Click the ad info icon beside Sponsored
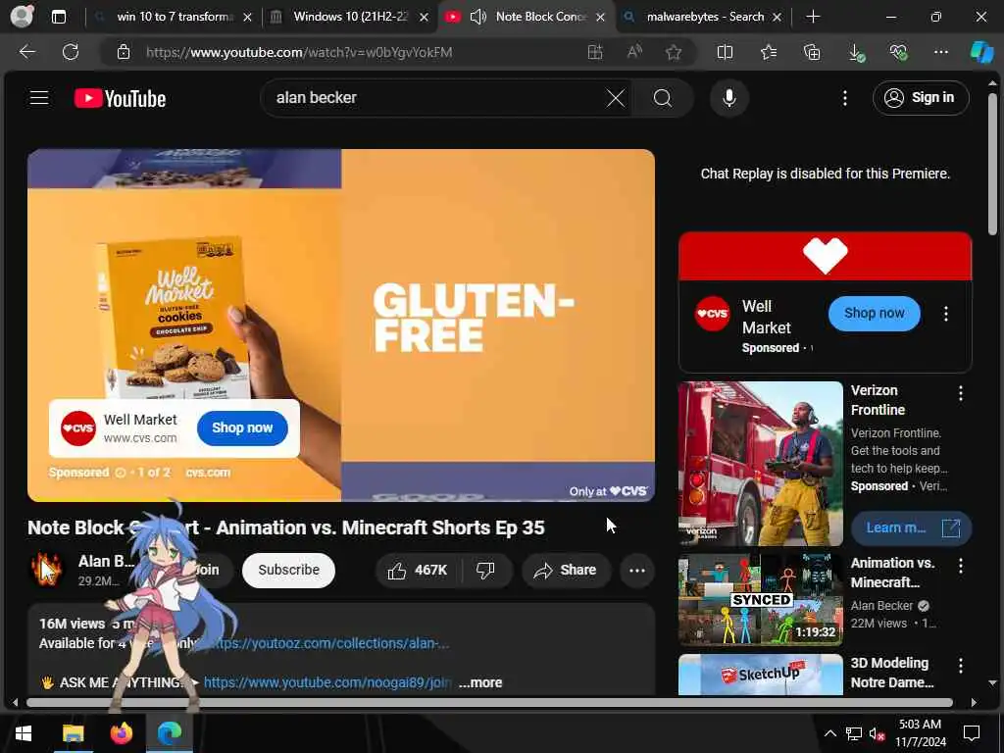The width and height of the screenshot is (1004, 753). [x=121, y=473]
